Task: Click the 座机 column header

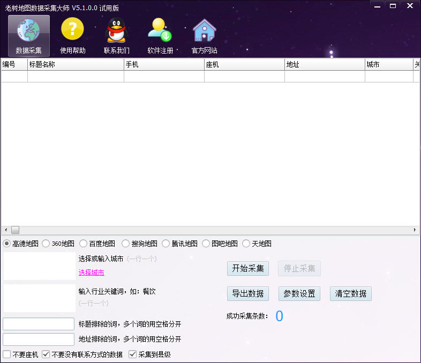Action: (244, 64)
